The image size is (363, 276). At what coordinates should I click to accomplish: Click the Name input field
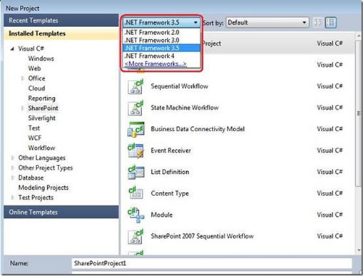[212, 263]
